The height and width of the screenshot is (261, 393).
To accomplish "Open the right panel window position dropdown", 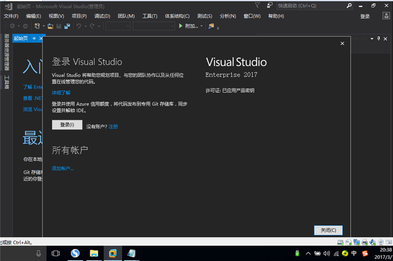I will point(372,39).
